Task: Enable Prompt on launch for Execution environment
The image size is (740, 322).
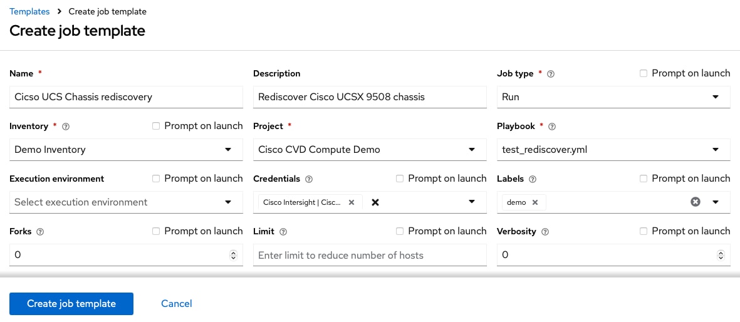Action: [156, 179]
